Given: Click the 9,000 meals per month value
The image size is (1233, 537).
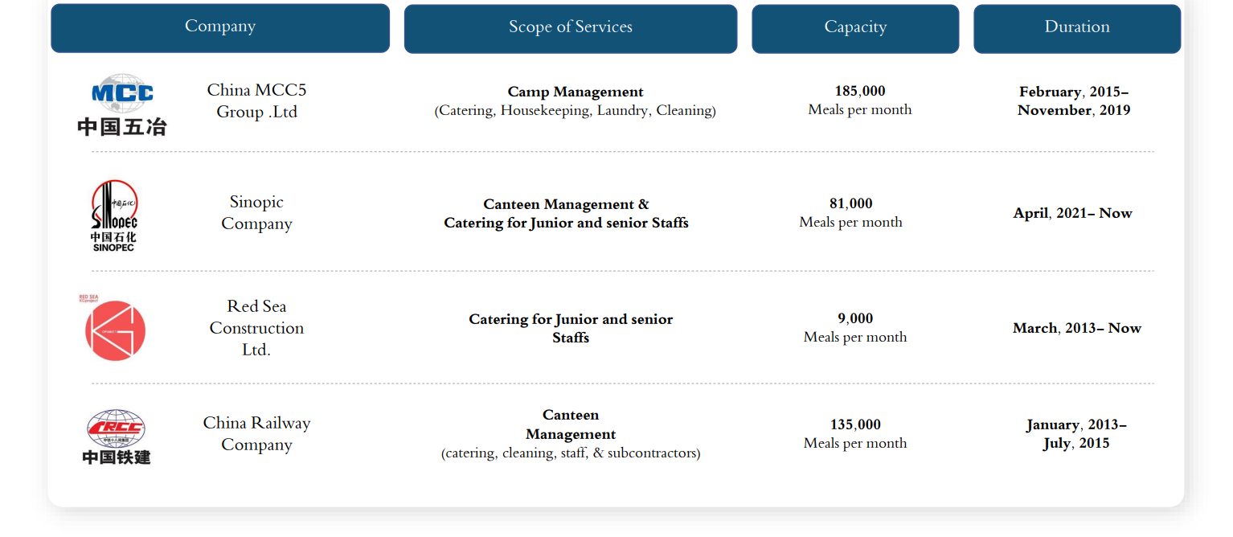Looking at the screenshot, I should [x=855, y=328].
